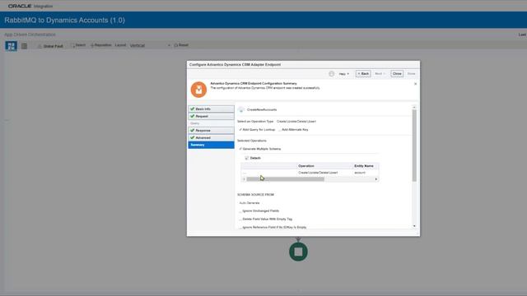Image resolution: width=527 pixels, height=296 pixels.
Task: Toggle Ignore Reference Field if ID/Key Empty
Action: (x=240, y=227)
